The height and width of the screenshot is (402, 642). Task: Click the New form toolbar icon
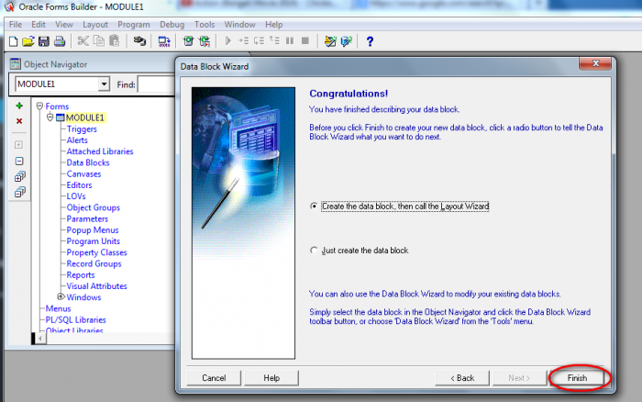click(13, 41)
